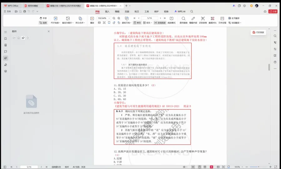This screenshot has height=169, width=281.
Task: Click the 全文翻译 button
Action: 234,18
